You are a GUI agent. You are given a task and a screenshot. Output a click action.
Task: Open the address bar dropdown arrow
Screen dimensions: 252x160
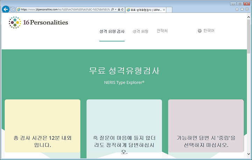coord(115,9)
